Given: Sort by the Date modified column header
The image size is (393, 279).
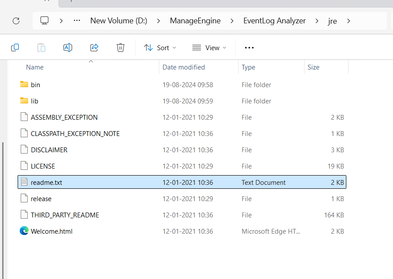Looking at the screenshot, I should 184,67.
